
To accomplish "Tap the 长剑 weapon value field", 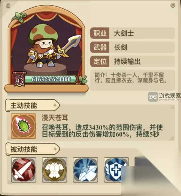I will (142, 47).
